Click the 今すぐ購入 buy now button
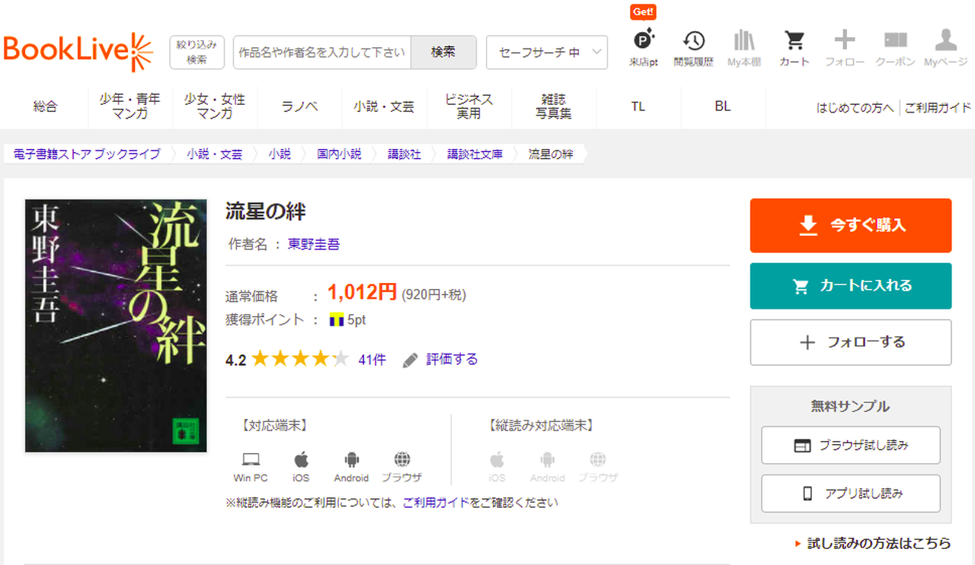Viewport: 975px width, 565px height. coord(850,225)
